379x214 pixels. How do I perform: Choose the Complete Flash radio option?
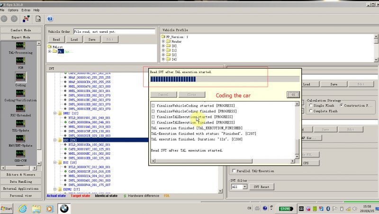[311, 111]
